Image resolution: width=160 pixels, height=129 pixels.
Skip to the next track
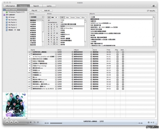coord(16,122)
